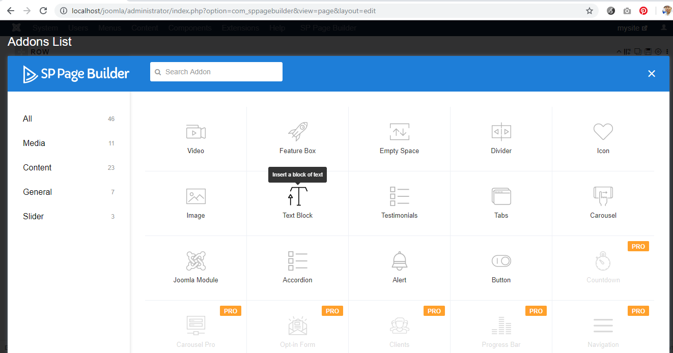Bookmark this page with the star icon
Screen dimensions: 673x353
pyautogui.click(x=590, y=11)
